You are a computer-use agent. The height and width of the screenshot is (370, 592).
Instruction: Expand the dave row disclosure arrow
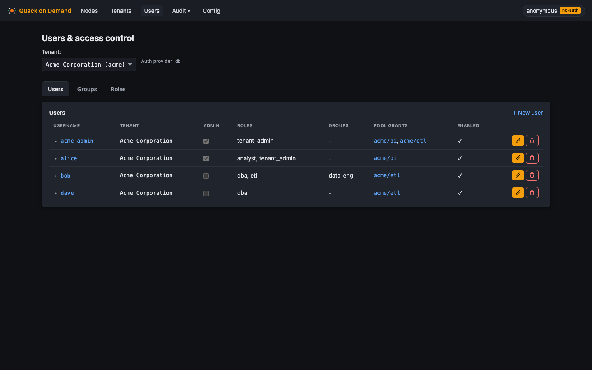tap(56, 193)
